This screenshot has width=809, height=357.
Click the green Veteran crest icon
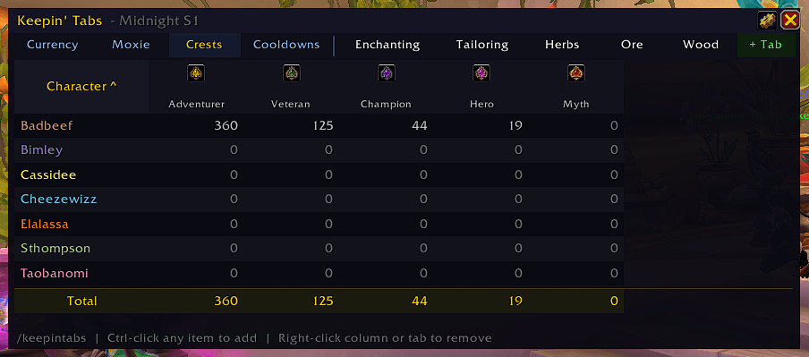[x=292, y=73]
